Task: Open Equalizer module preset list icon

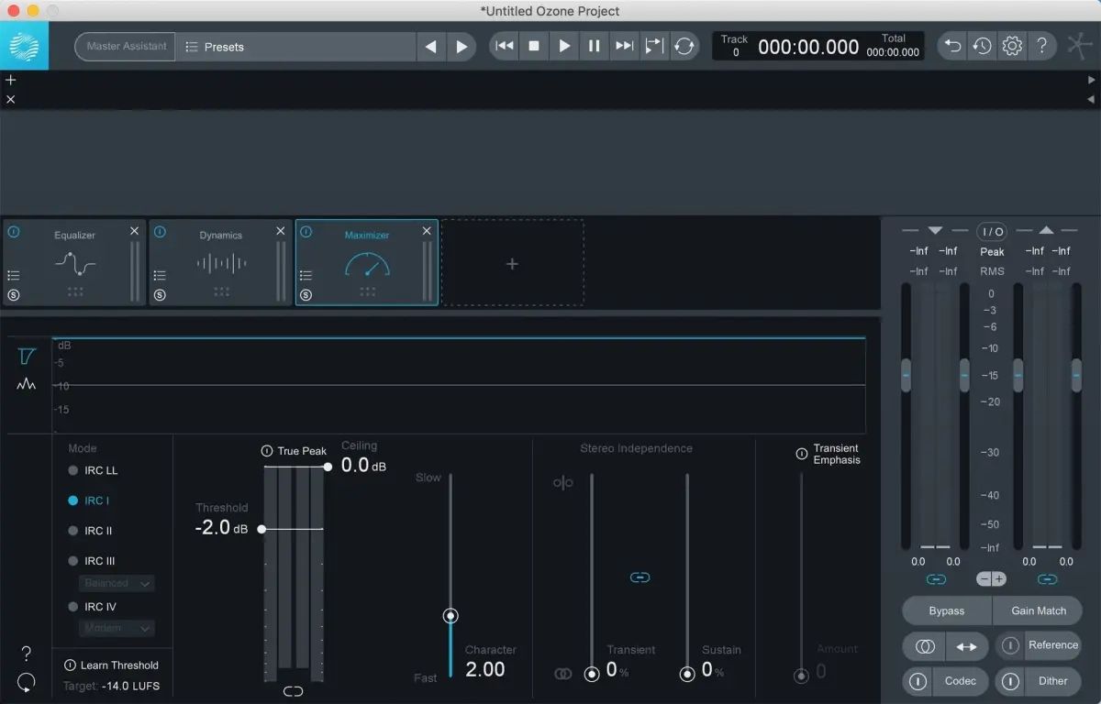Action: point(14,275)
